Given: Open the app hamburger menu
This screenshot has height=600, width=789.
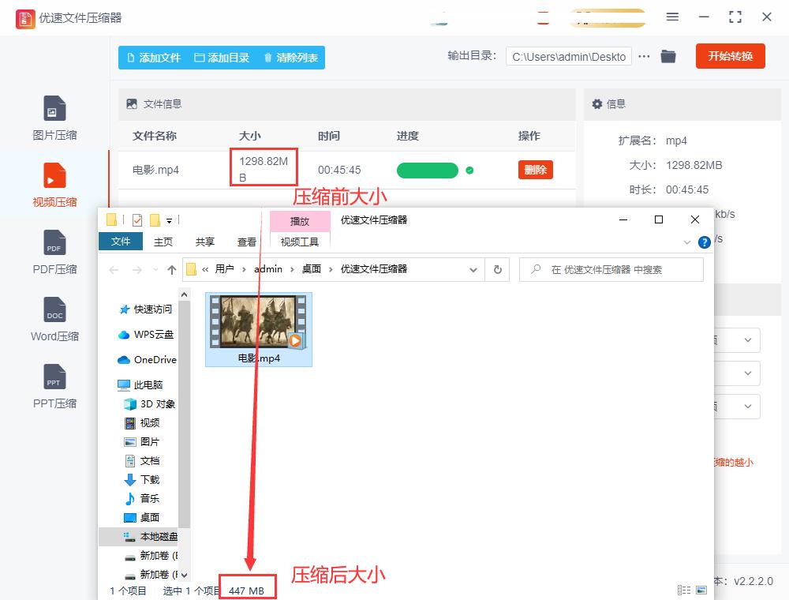Looking at the screenshot, I should (x=673, y=16).
